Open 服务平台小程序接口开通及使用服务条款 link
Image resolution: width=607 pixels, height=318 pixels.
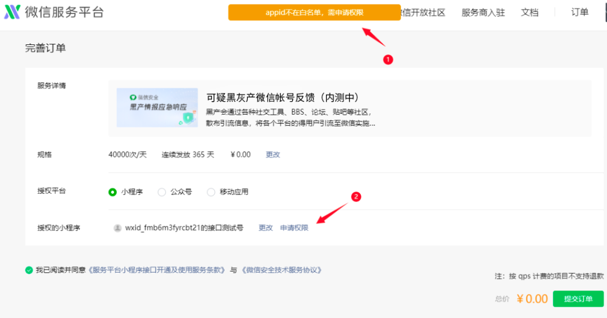coord(156,270)
